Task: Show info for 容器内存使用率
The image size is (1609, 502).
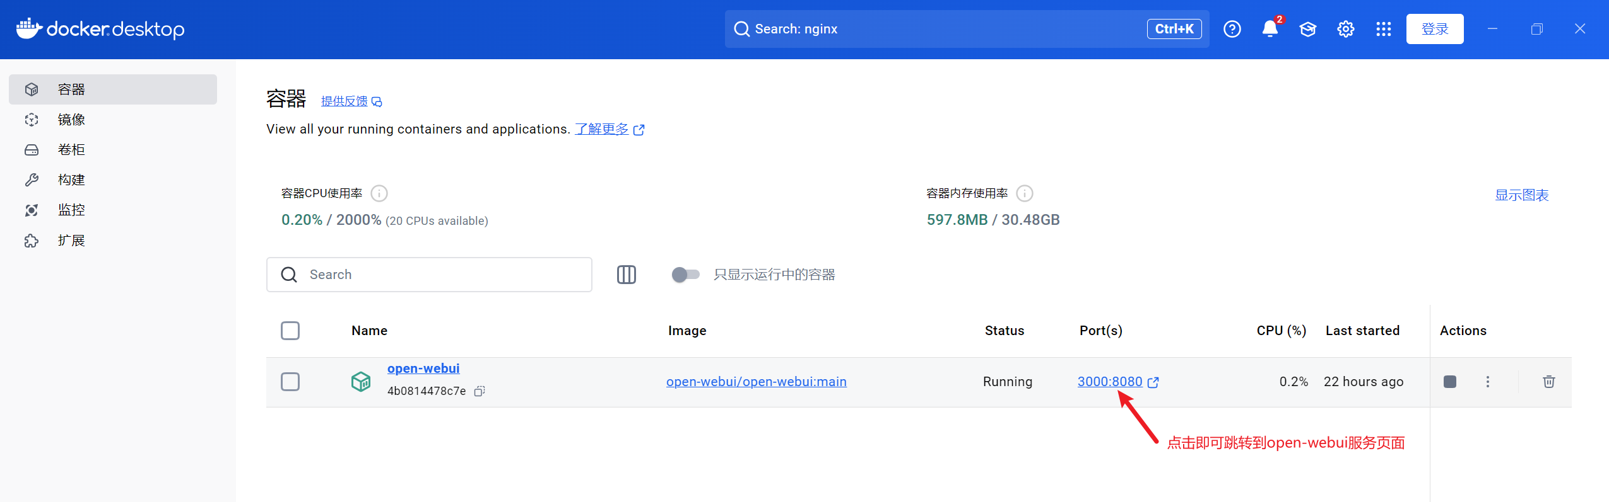Action: point(1025,193)
